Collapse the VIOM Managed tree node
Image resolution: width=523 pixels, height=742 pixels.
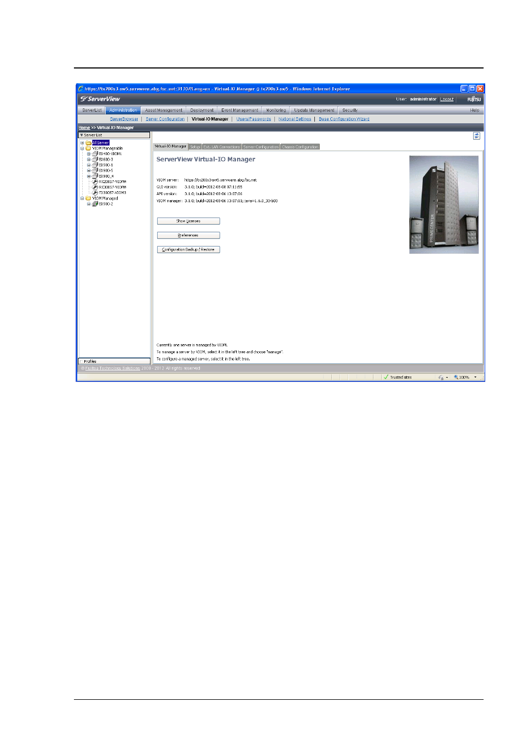[82, 198]
